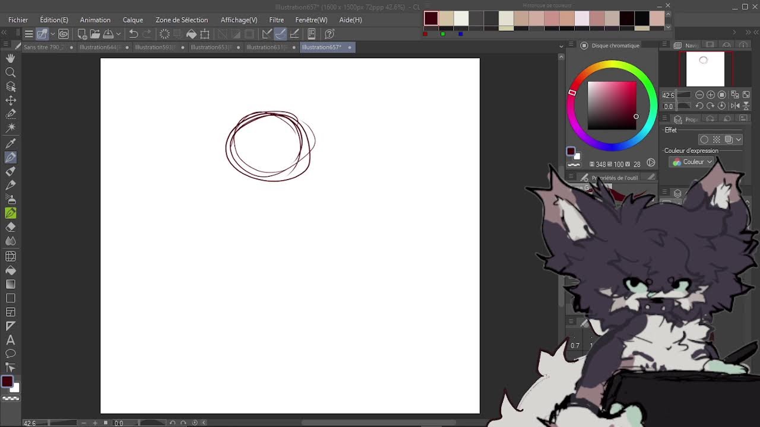Select the Eyedropper tool

tap(11, 144)
